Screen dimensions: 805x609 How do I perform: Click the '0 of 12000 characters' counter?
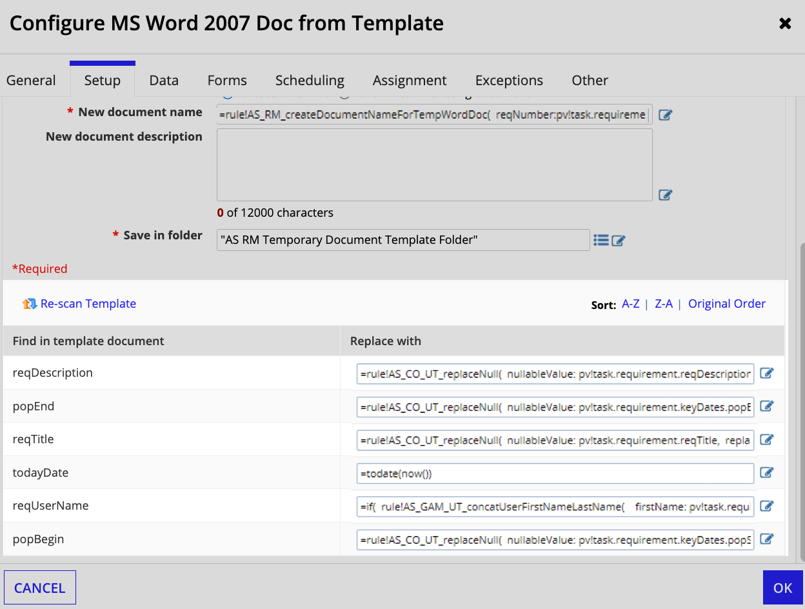click(275, 213)
